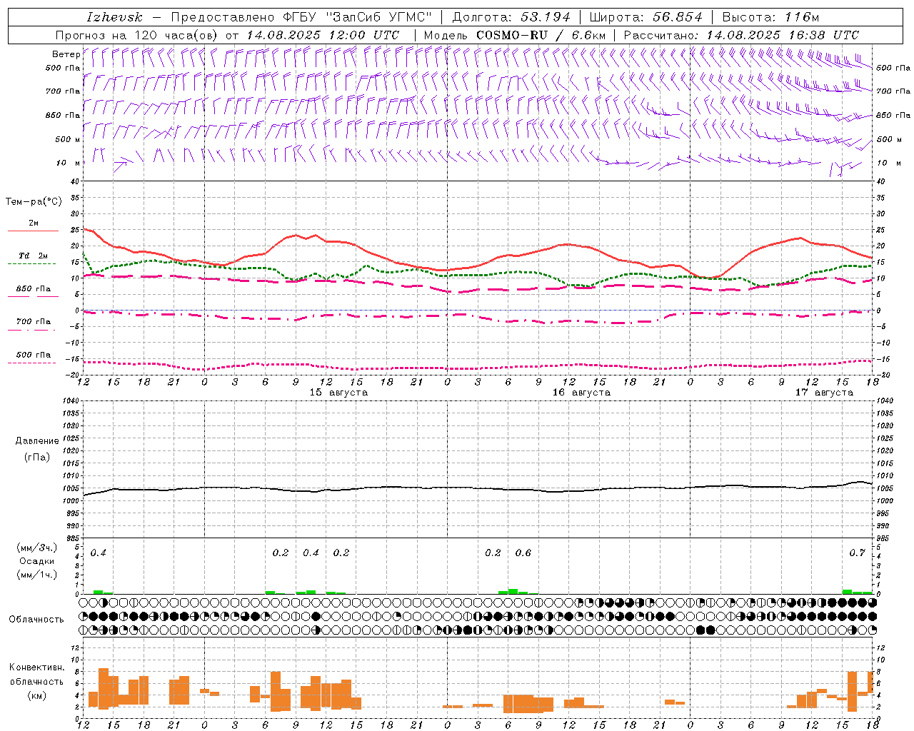This screenshot has height=731, width=914.
Task: Click the 15 августа date label
Action: tap(338, 393)
